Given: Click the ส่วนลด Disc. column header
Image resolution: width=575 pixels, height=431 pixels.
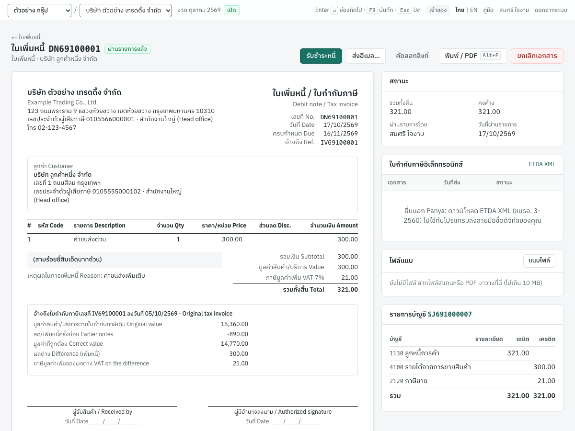Looking at the screenshot, I should pyautogui.click(x=275, y=226).
